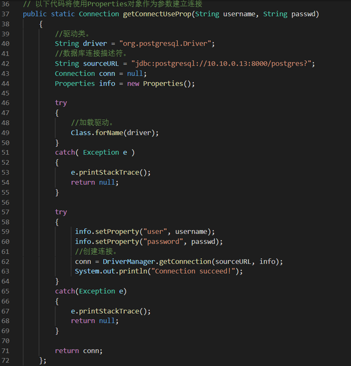This screenshot has width=351, height=366.
Task: Click the driver string "org.postgresql.Driver"
Action: click(165, 44)
